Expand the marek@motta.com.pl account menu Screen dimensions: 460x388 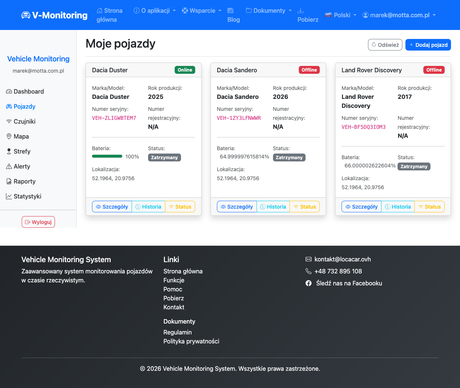399,15
